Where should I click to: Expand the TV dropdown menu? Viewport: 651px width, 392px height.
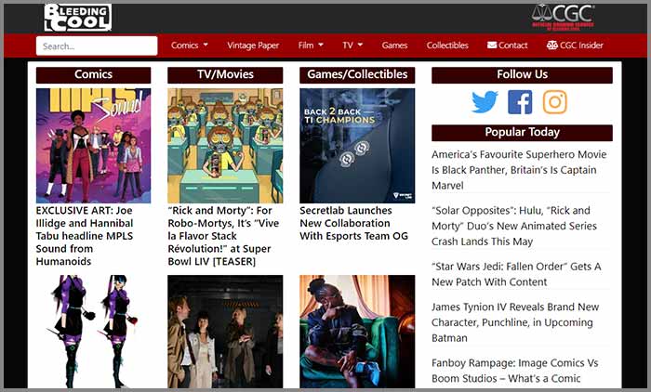352,46
